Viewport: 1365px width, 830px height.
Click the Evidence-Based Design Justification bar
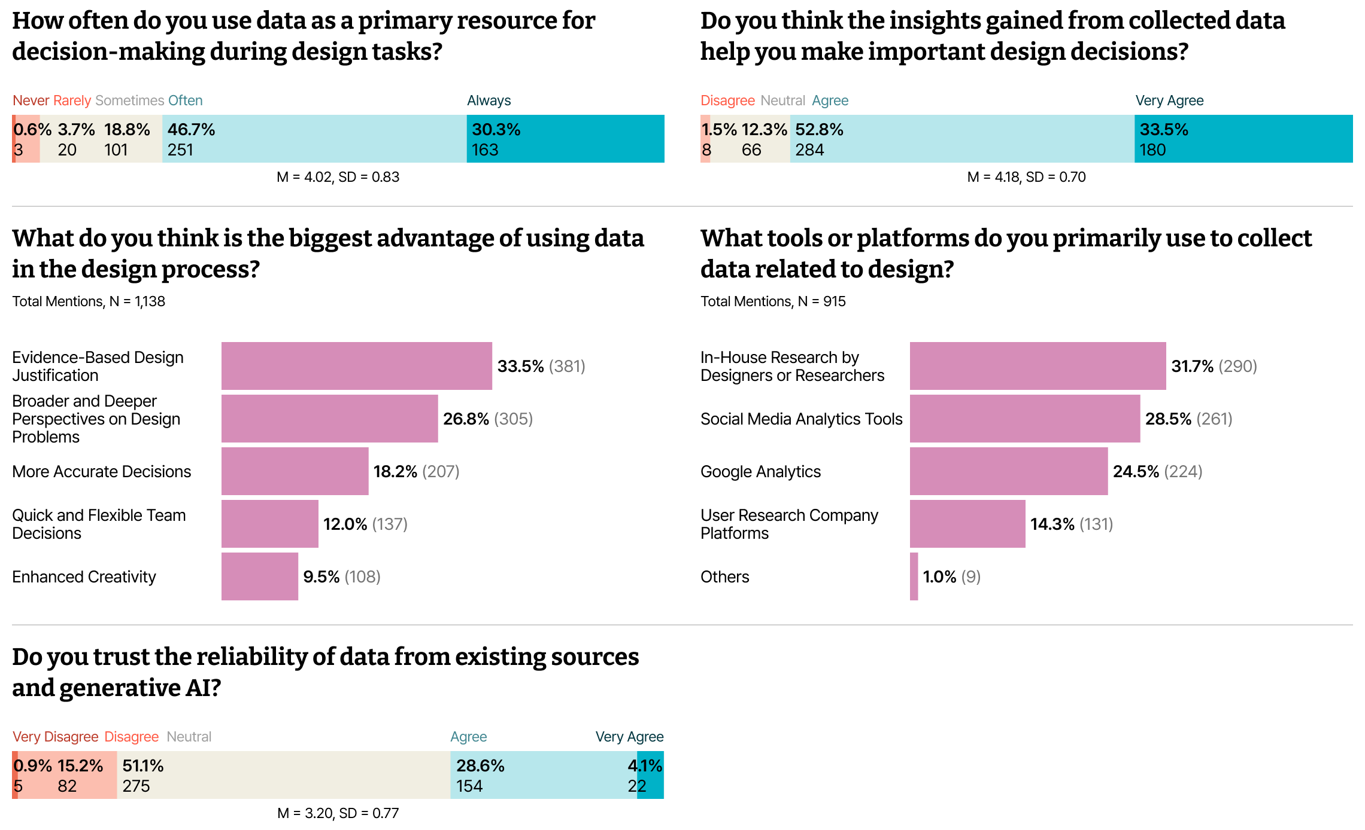(x=357, y=366)
